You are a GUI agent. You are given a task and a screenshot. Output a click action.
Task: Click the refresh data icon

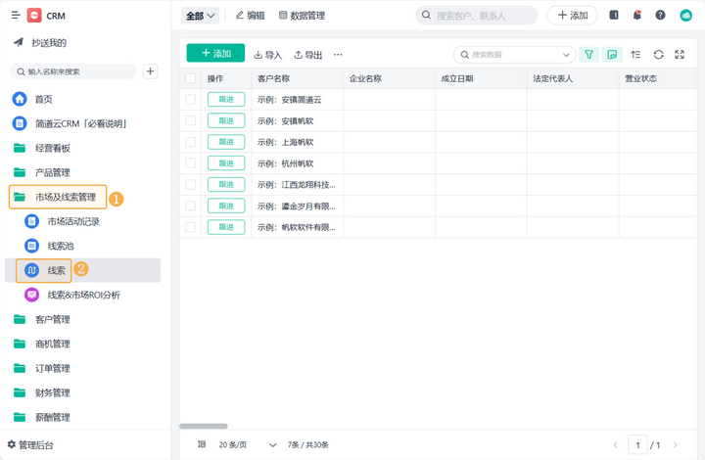(658, 55)
